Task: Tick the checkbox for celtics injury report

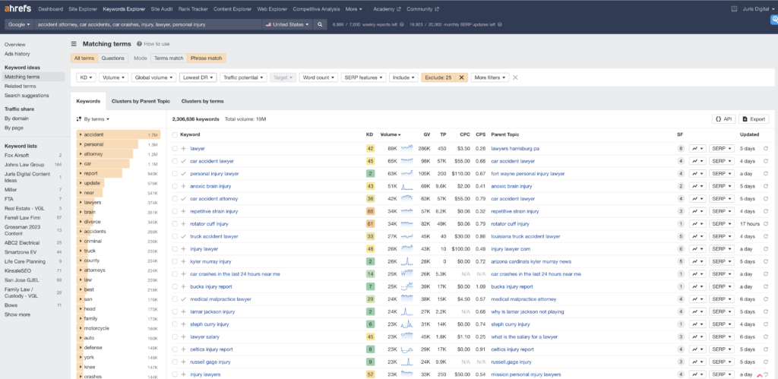Action: point(175,349)
